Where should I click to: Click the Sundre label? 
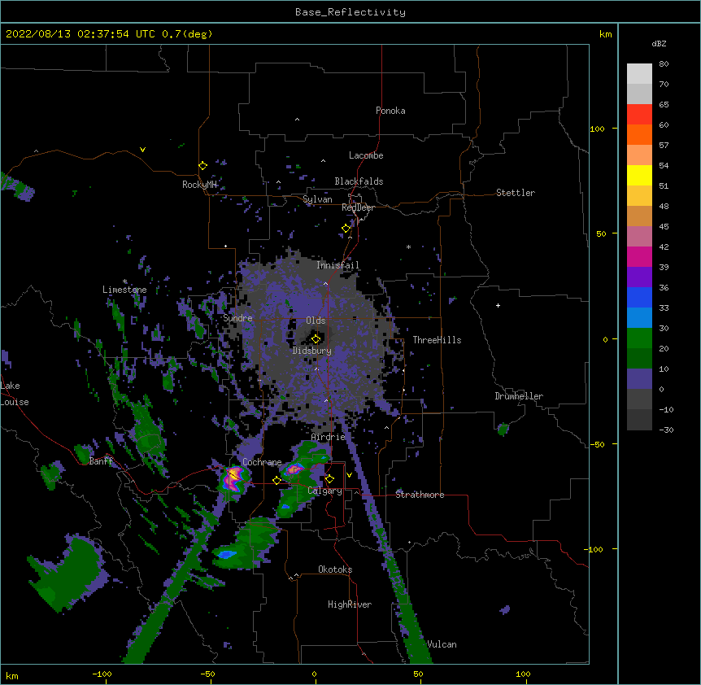(x=237, y=318)
